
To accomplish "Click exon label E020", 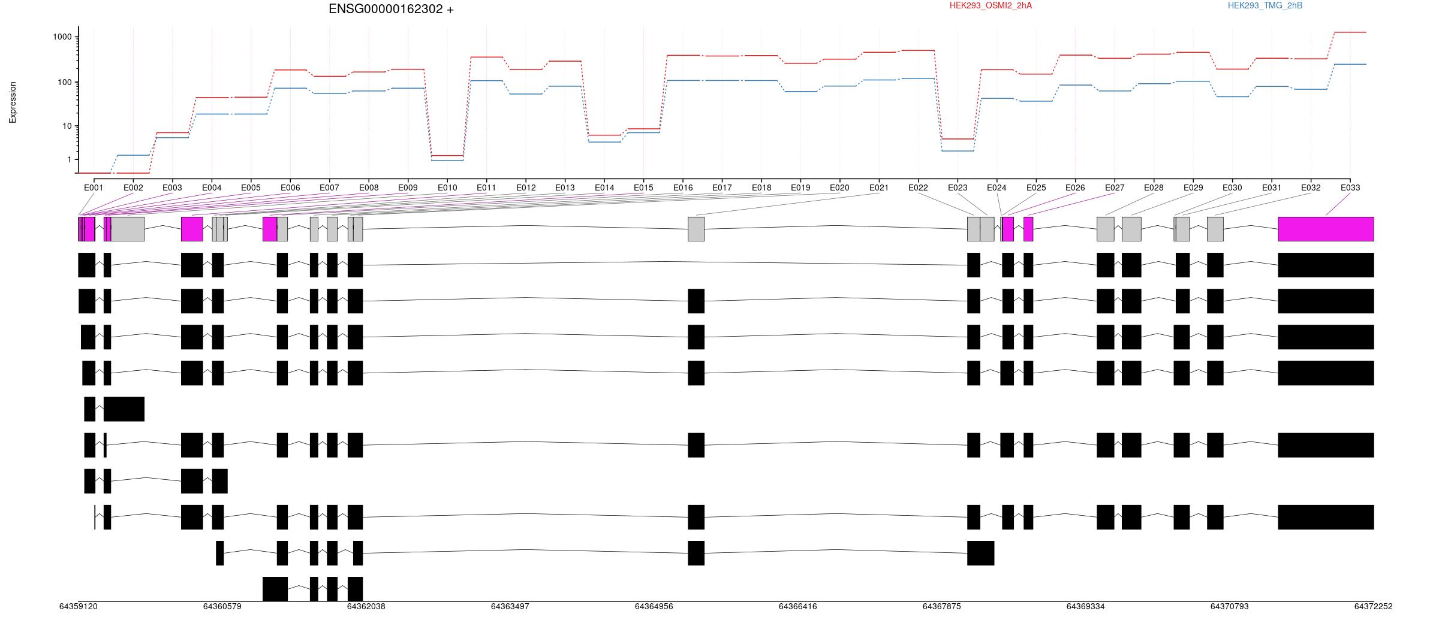I will pos(839,187).
